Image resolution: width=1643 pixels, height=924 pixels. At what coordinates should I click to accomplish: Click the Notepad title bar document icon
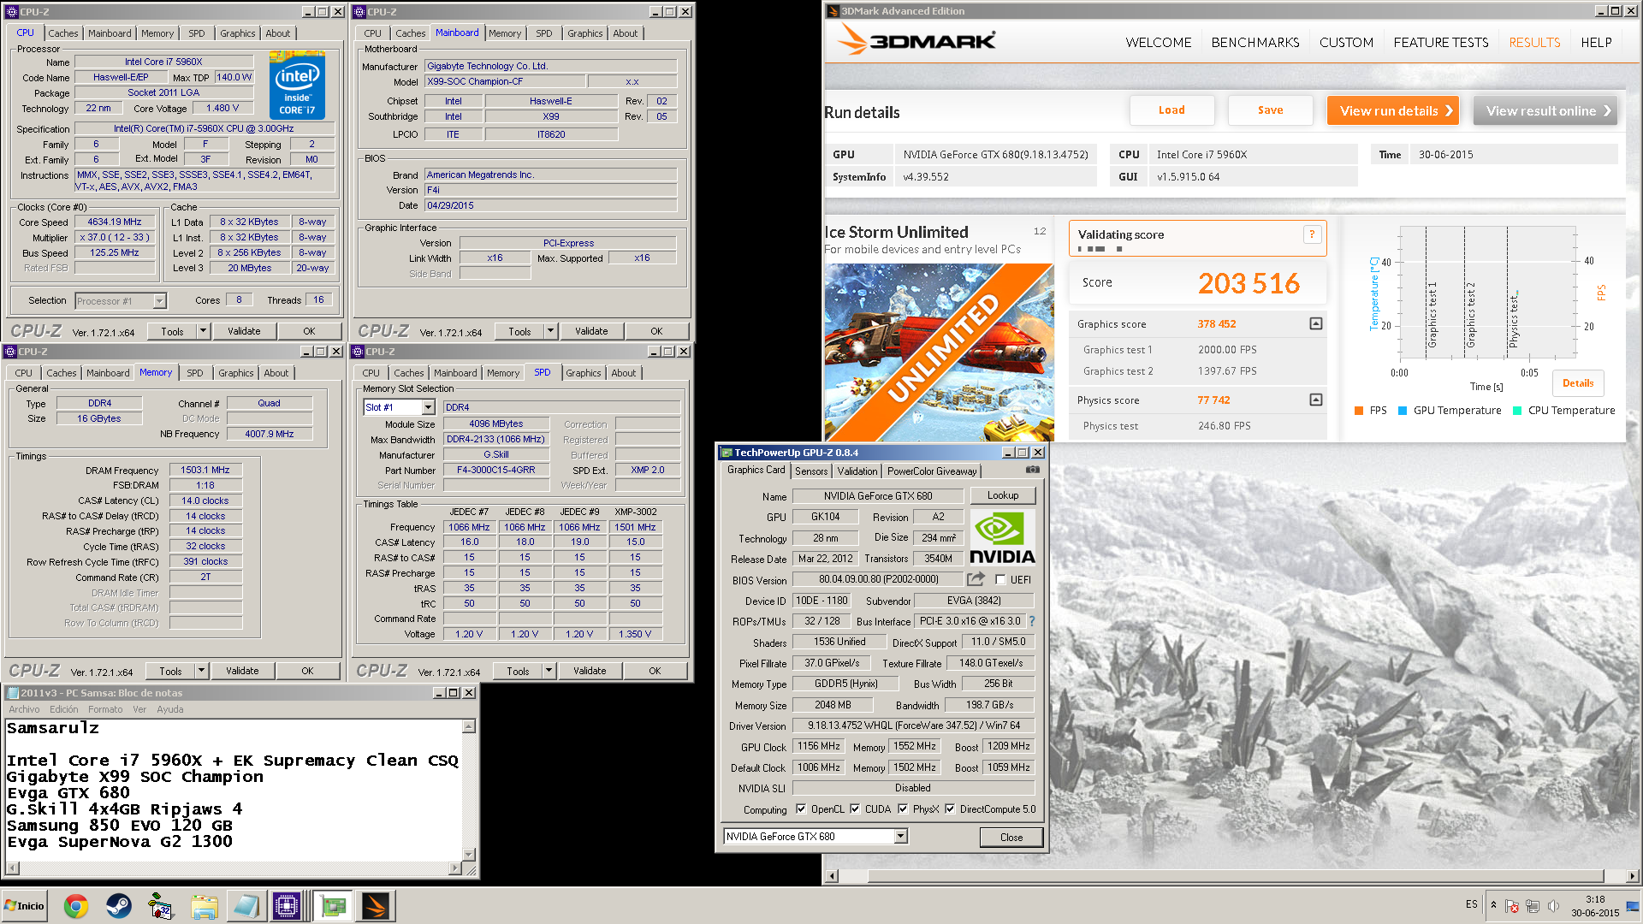pos(12,693)
